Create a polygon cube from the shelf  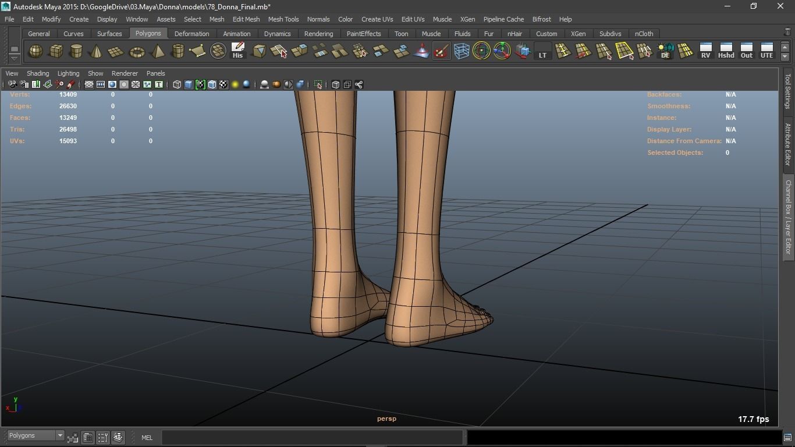(56, 51)
